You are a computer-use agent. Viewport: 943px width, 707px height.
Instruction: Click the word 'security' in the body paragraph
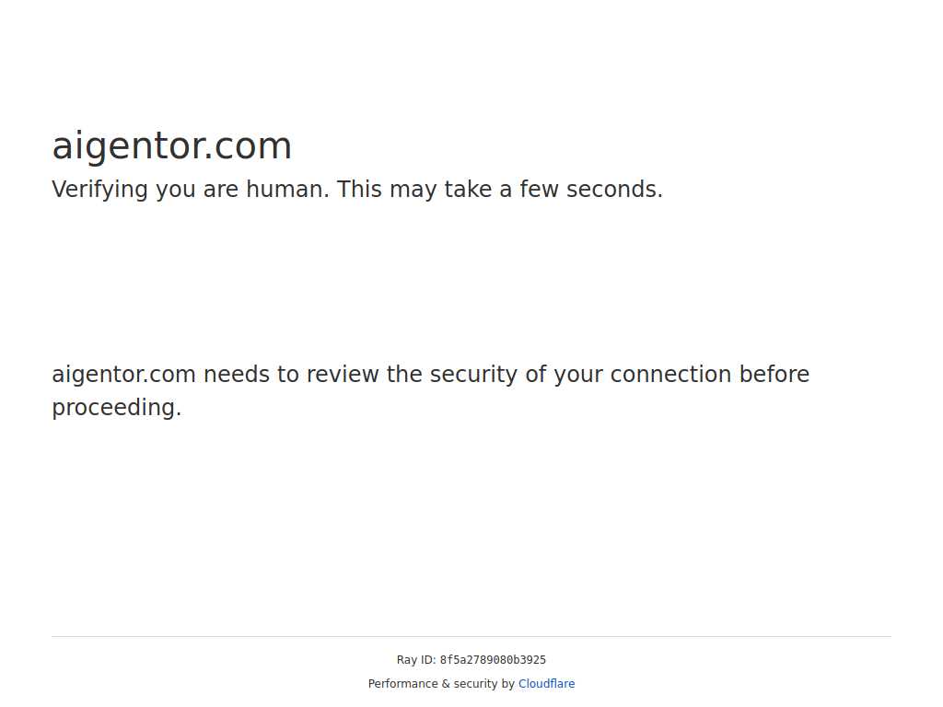473,375
